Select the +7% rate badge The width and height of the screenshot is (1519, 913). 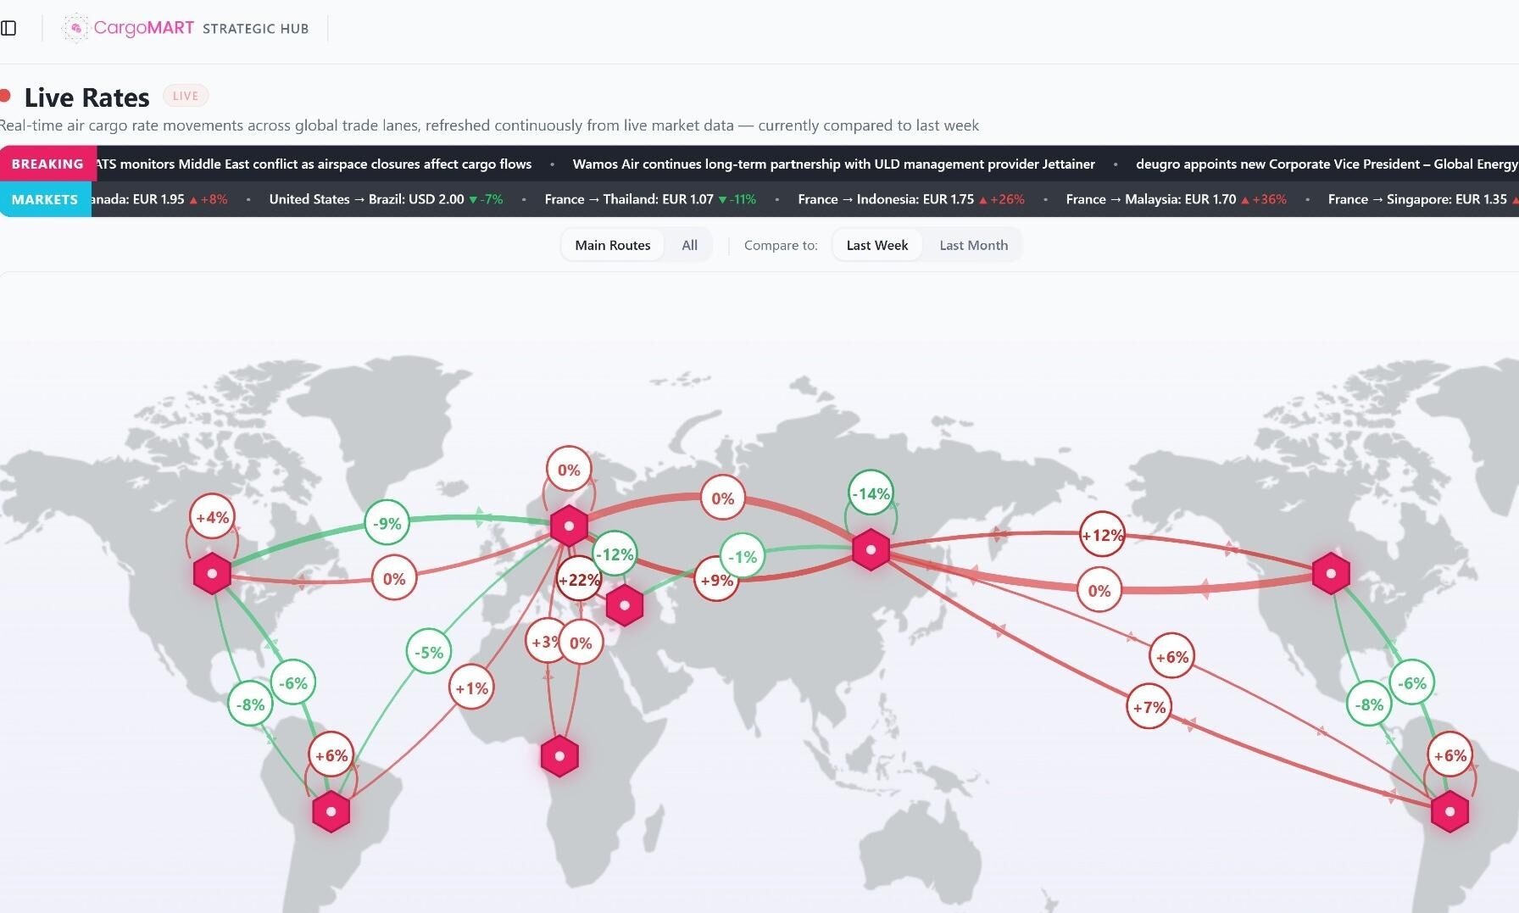(1149, 707)
